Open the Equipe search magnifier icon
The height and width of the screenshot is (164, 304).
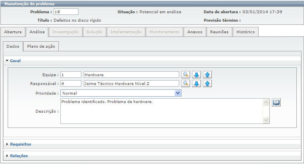[186, 75]
